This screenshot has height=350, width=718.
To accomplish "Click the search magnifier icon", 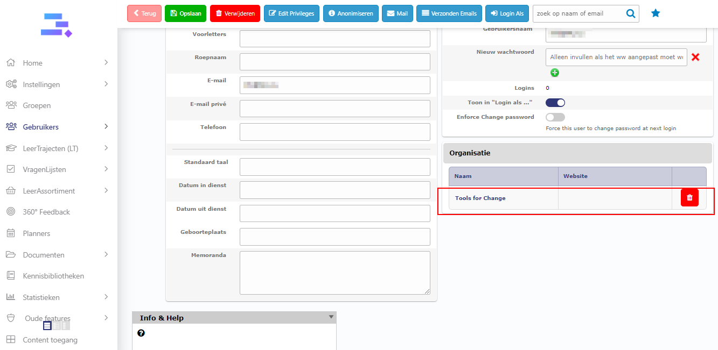I will coord(631,13).
